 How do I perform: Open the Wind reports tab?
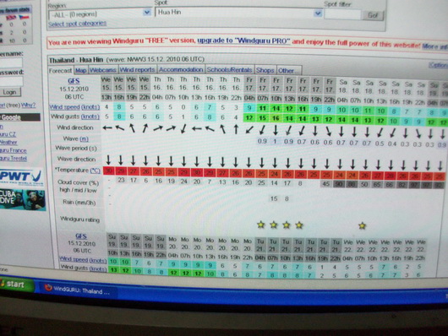click(x=137, y=70)
